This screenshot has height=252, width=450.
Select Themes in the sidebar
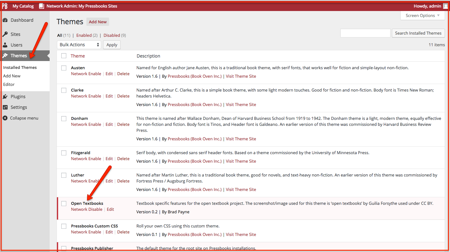(x=19, y=56)
